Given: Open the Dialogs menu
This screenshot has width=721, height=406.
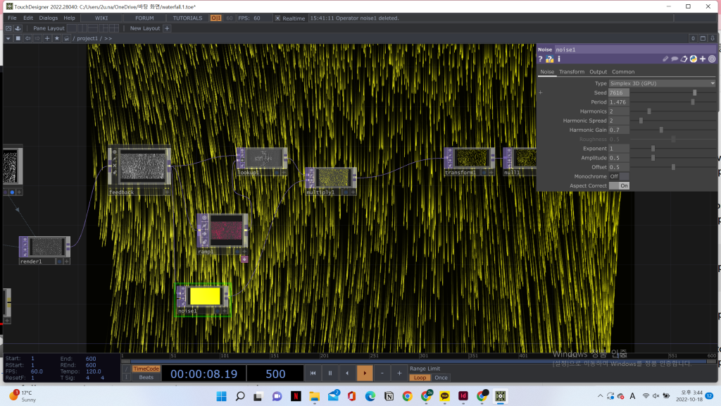Looking at the screenshot, I should [49, 18].
